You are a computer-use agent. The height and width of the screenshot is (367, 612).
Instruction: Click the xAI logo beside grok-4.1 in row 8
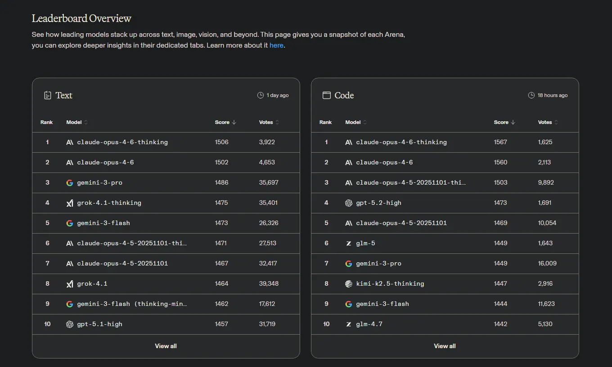click(70, 284)
